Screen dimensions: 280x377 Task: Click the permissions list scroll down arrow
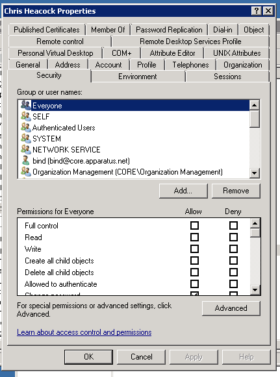[255, 289]
